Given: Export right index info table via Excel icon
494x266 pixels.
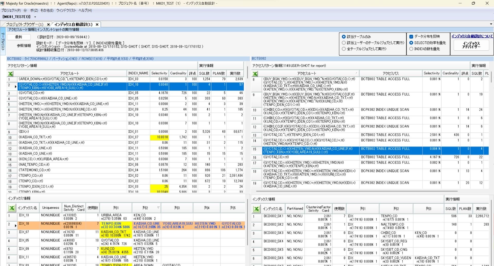Looking at the screenshot, I should [256, 209].
